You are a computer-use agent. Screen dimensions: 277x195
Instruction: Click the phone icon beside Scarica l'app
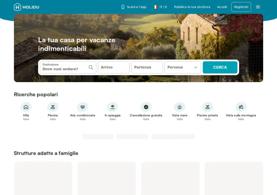coord(123,7)
